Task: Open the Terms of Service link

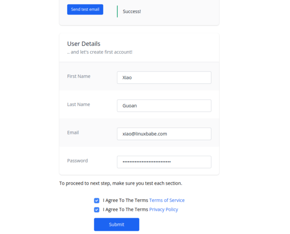Action: tap(167, 201)
